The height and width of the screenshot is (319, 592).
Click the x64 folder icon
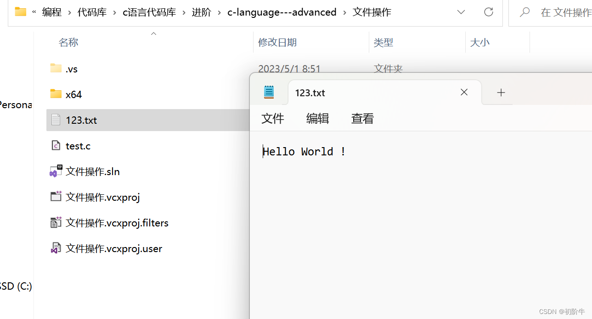click(x=56, y=94)
